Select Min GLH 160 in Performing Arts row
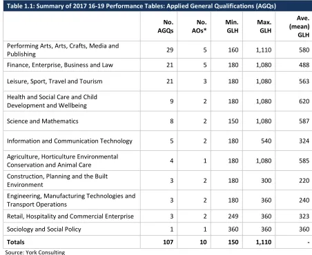The width and height of the screenshot is (312, 255). (x=233, y=50)
